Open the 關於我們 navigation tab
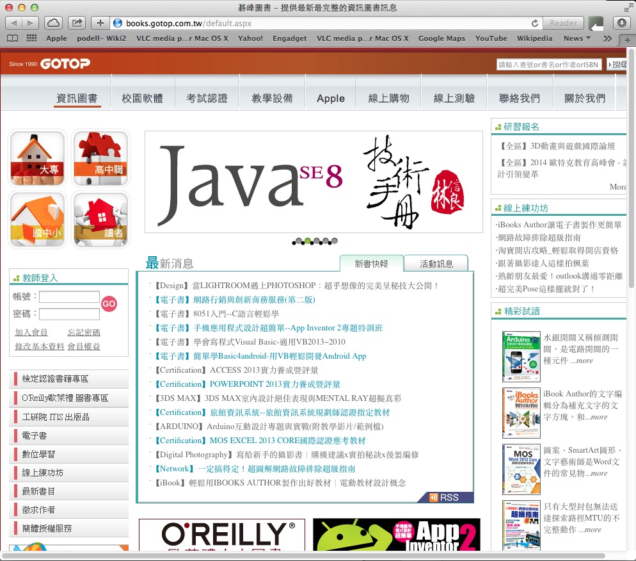 pos(585,98)
